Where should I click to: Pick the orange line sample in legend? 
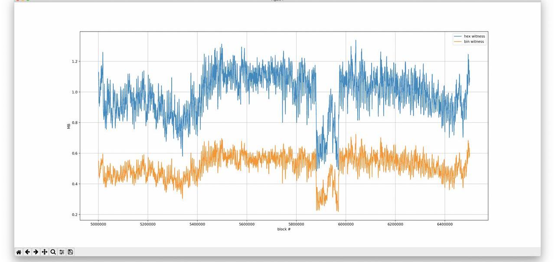pyautogui.click(x=457, y=42)
